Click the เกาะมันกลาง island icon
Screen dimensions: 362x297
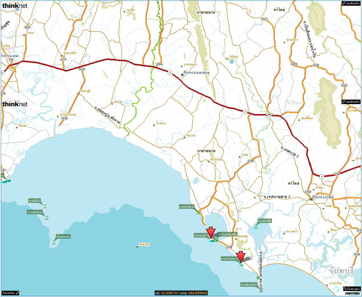46,218
